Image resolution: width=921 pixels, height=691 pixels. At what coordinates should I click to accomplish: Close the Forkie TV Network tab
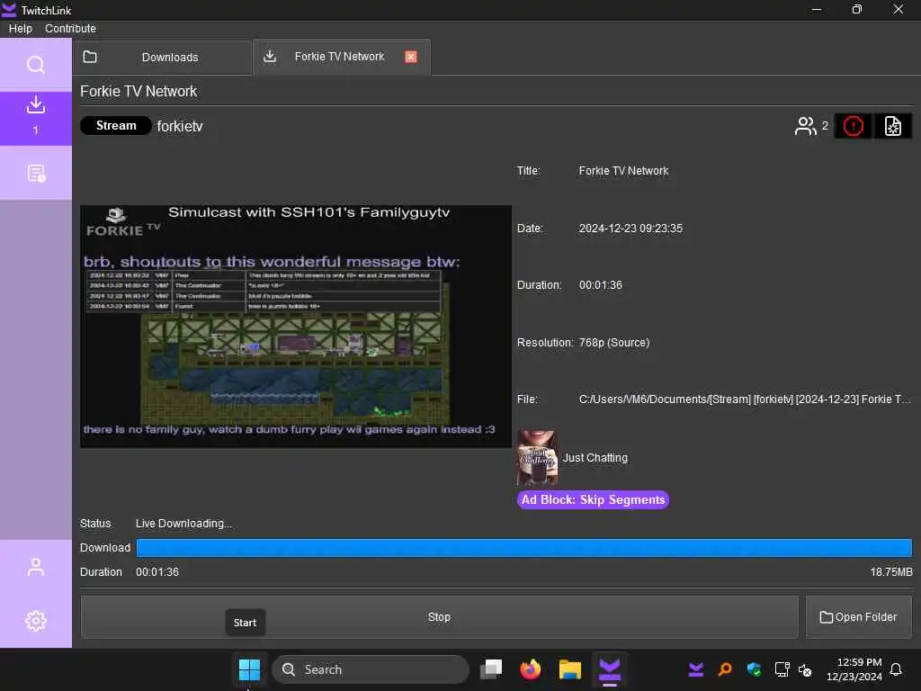coord(410,57)
